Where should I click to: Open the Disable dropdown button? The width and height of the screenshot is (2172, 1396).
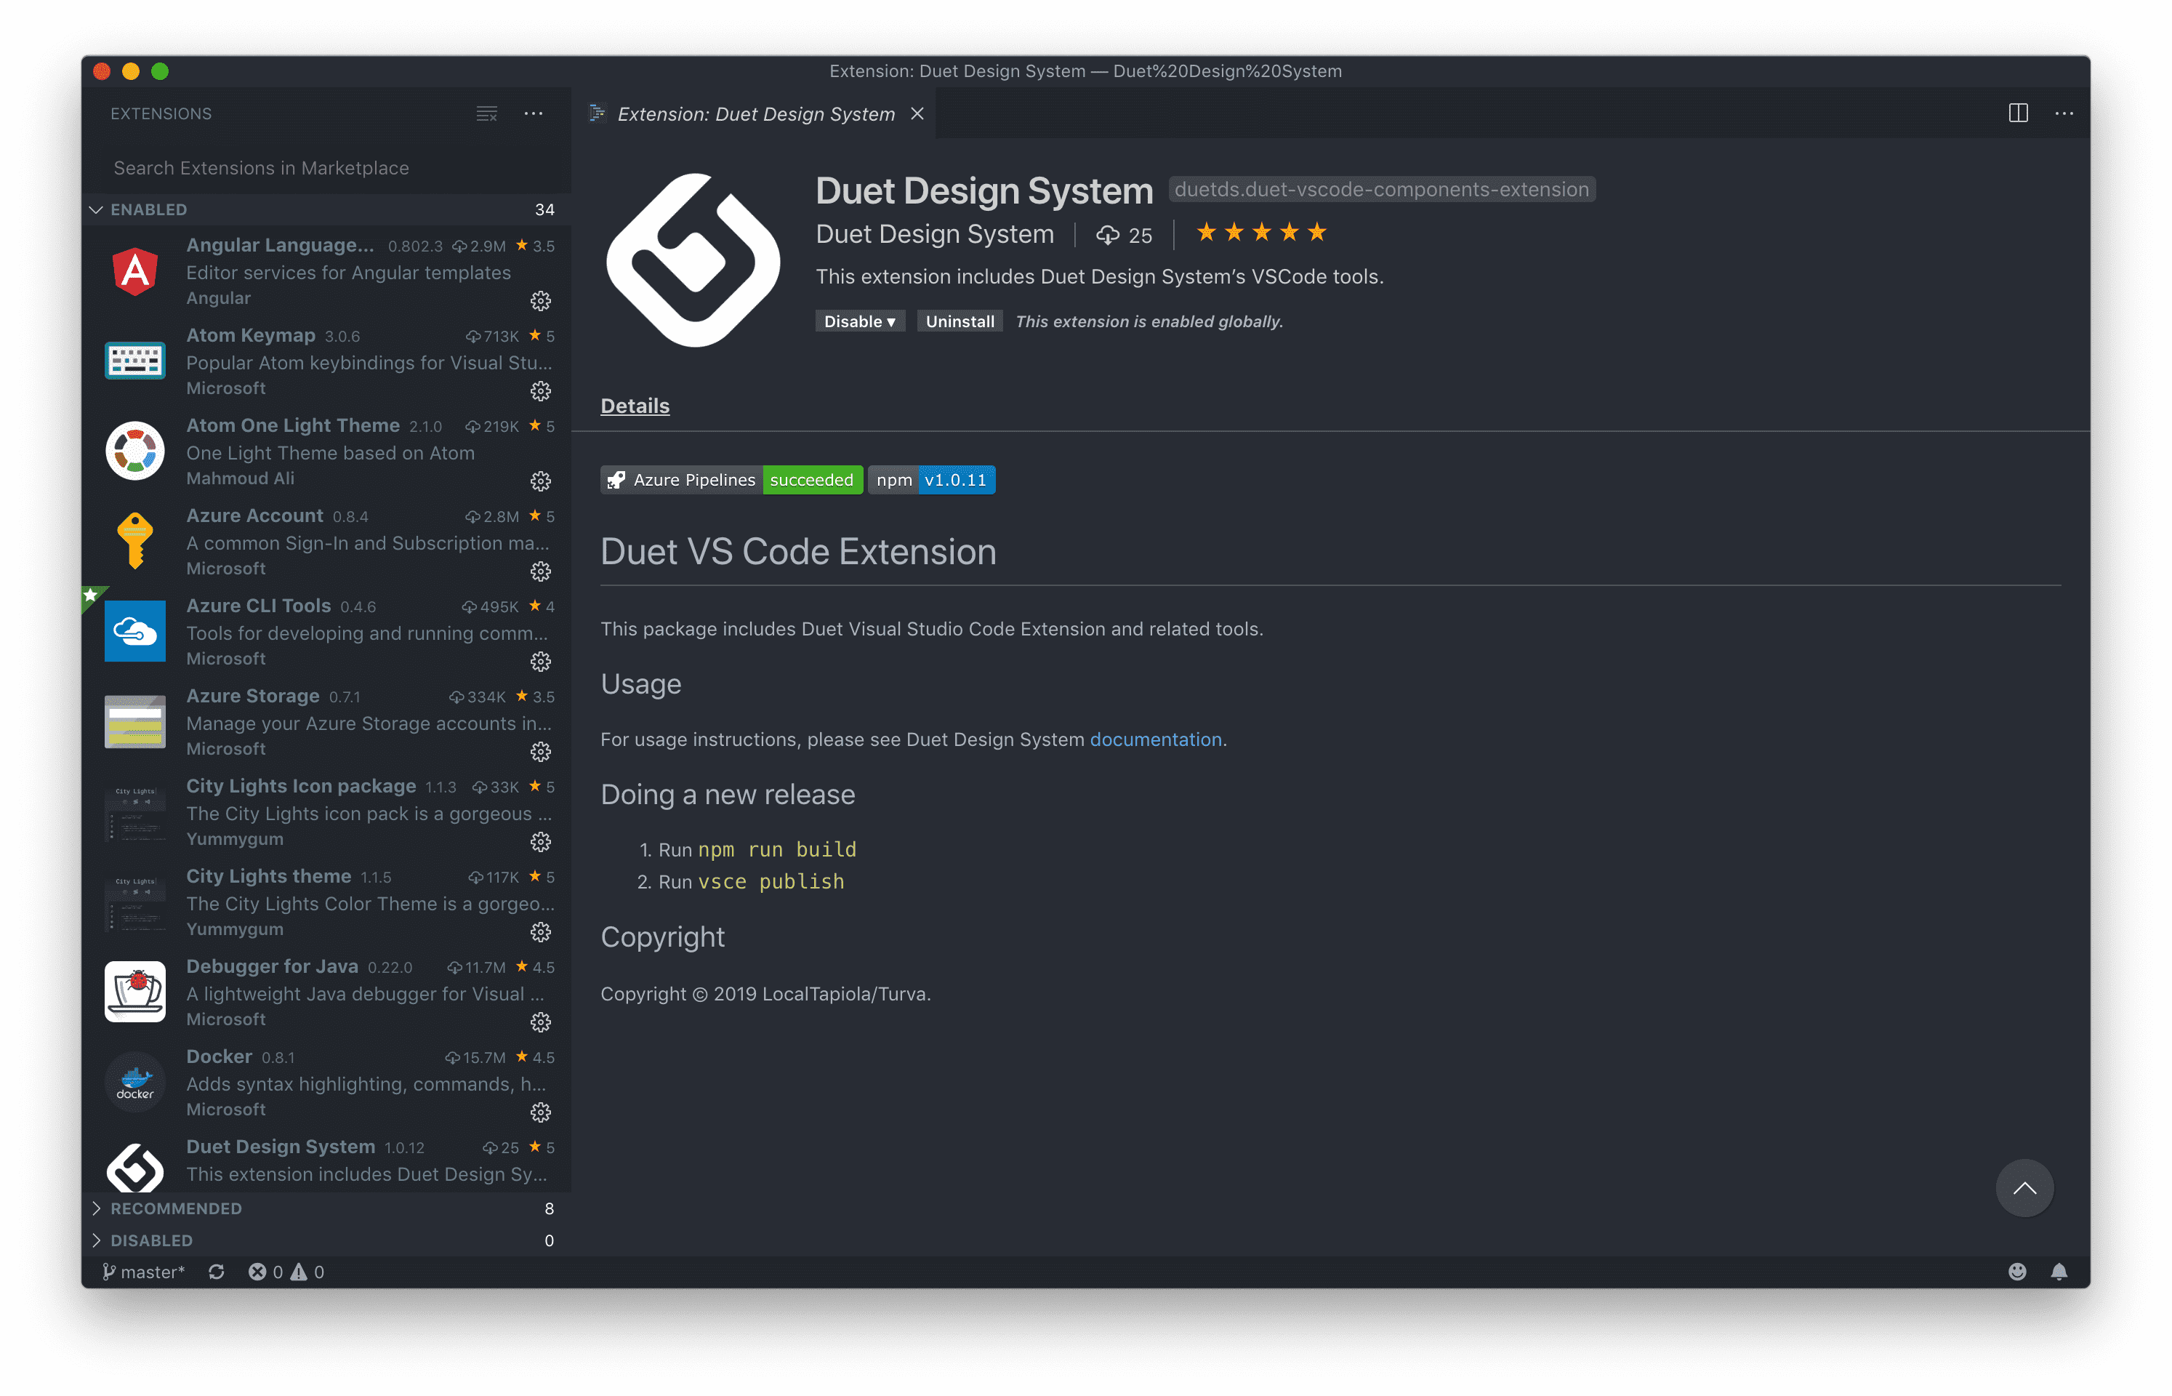coord(859,322)
